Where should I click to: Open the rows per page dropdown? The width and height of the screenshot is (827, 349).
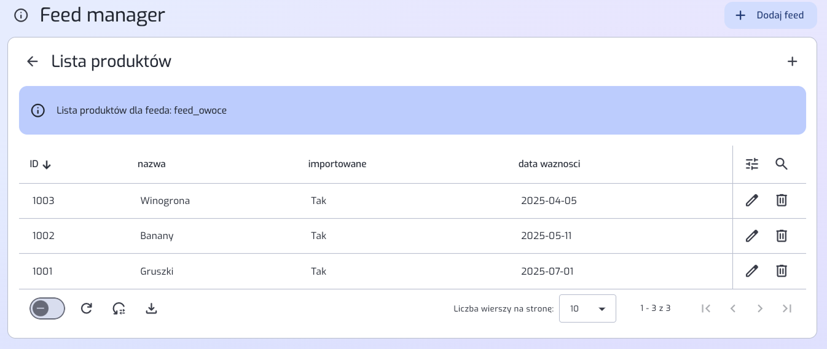(x=587, y=308)
